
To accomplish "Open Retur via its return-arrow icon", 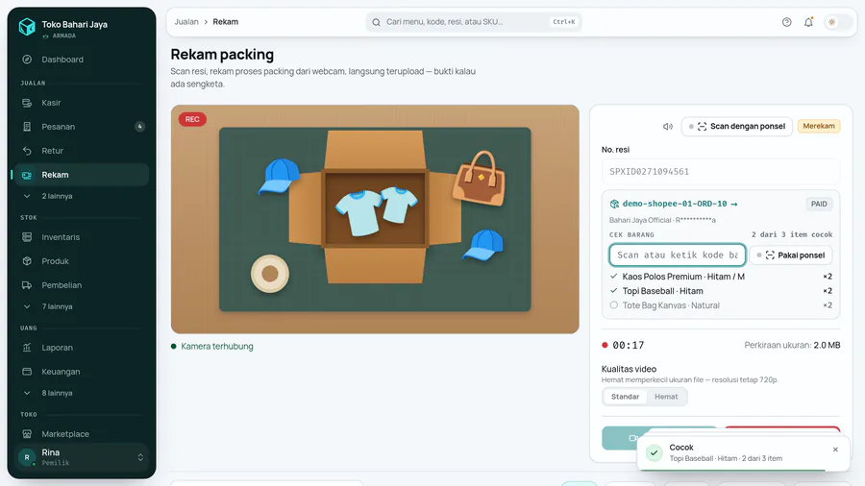I will coord(27,151).
